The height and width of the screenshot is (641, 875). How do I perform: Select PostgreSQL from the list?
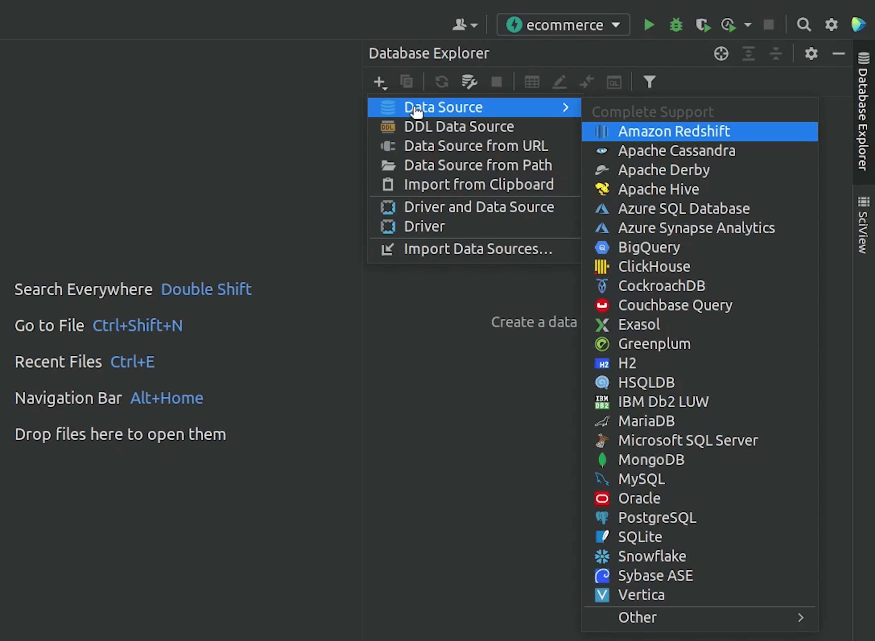(x=657, y=517)
